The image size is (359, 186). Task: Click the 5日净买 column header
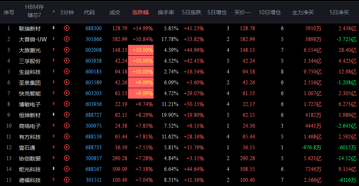(339, 12)
